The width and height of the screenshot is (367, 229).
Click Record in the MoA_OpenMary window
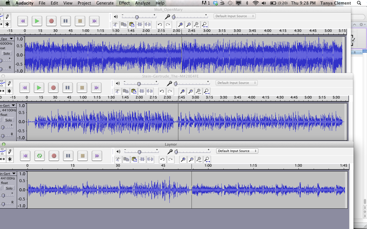coord(51,21)
